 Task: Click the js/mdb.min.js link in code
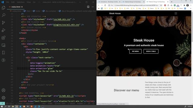pos(66,96)
